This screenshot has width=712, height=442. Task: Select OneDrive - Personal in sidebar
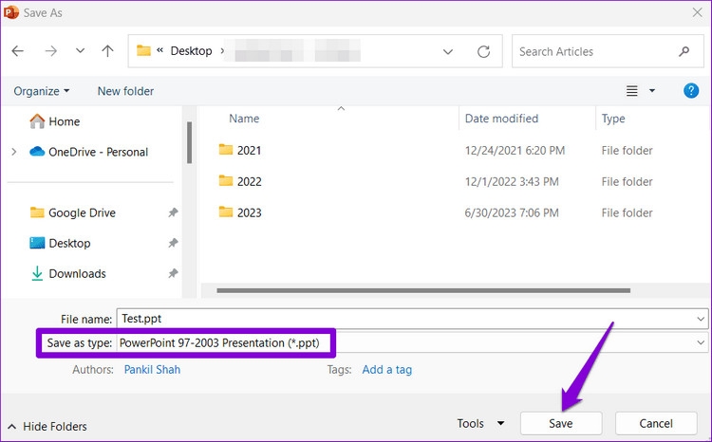tap(98, 152)
